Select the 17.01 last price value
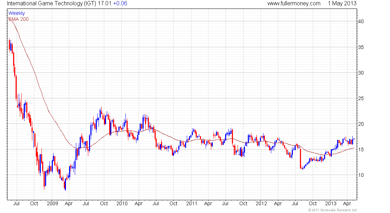This screenshot has height=213, width=390. [105, 4]
